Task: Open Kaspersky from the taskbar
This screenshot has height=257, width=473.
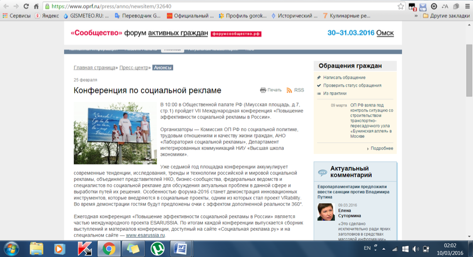Action: pyautogui.click(x=84, y=249)
